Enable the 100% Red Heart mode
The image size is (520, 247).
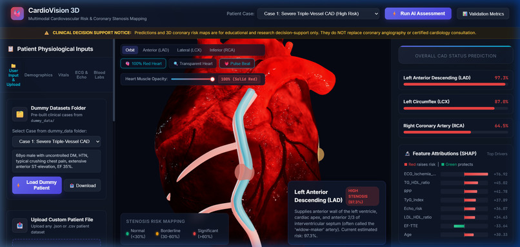(x=143, y=63)
